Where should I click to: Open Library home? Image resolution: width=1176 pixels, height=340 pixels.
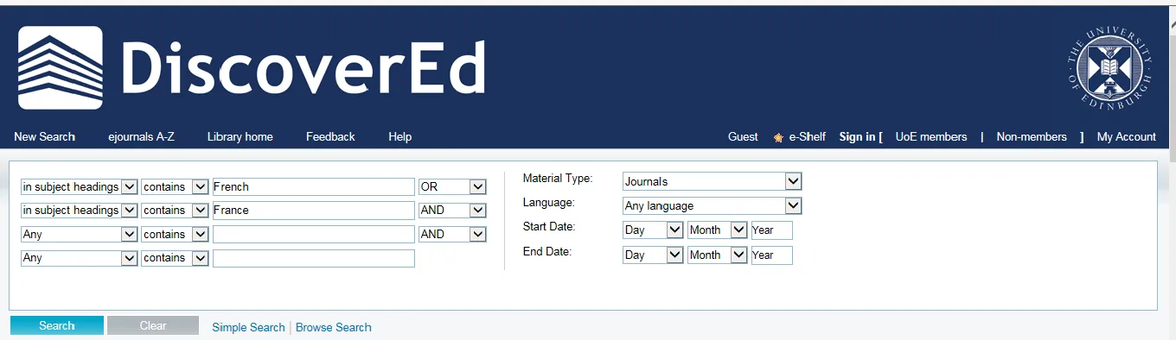point(240,136)
